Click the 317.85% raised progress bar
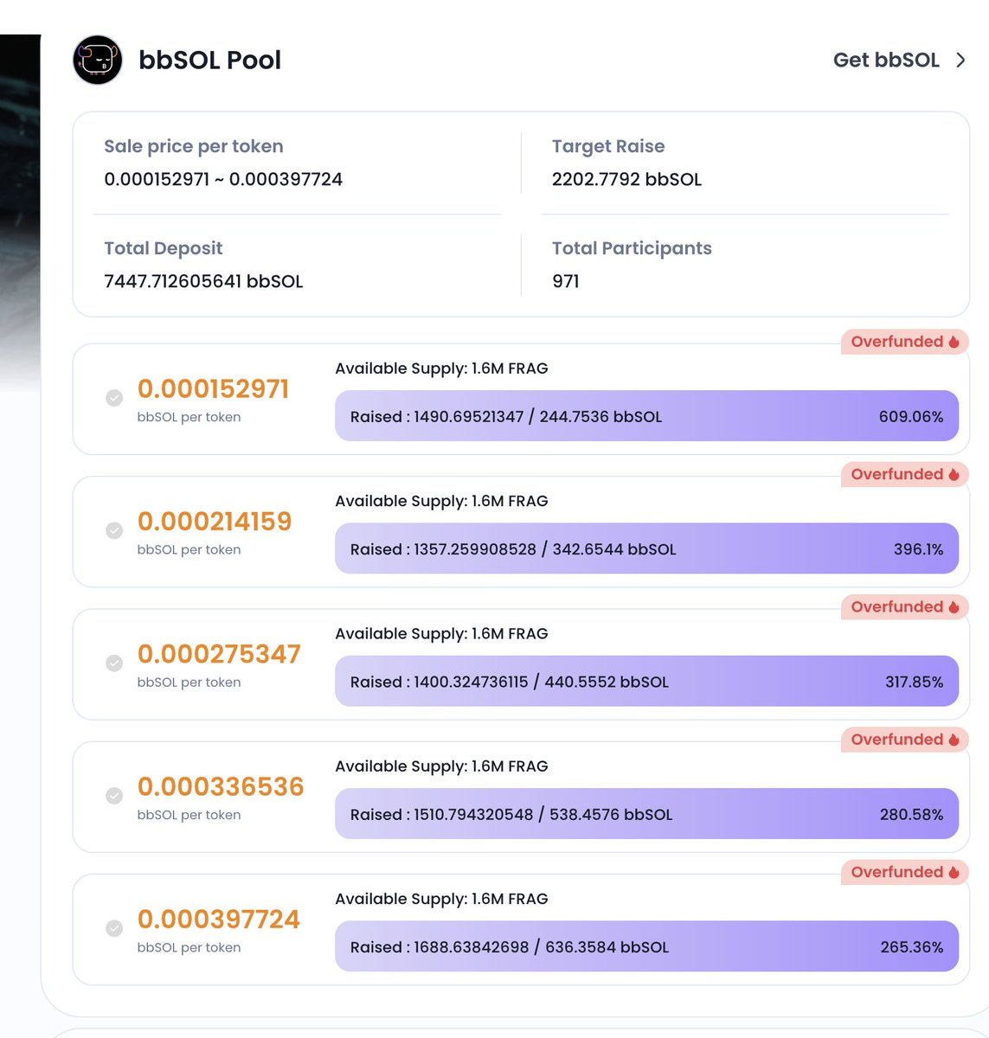This screenshot has width=989, height=1038. (646, 682)
